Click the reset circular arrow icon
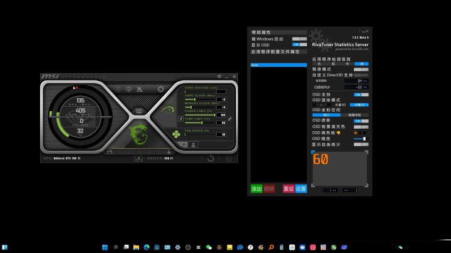Screen dimensions: 451x253 210,159
